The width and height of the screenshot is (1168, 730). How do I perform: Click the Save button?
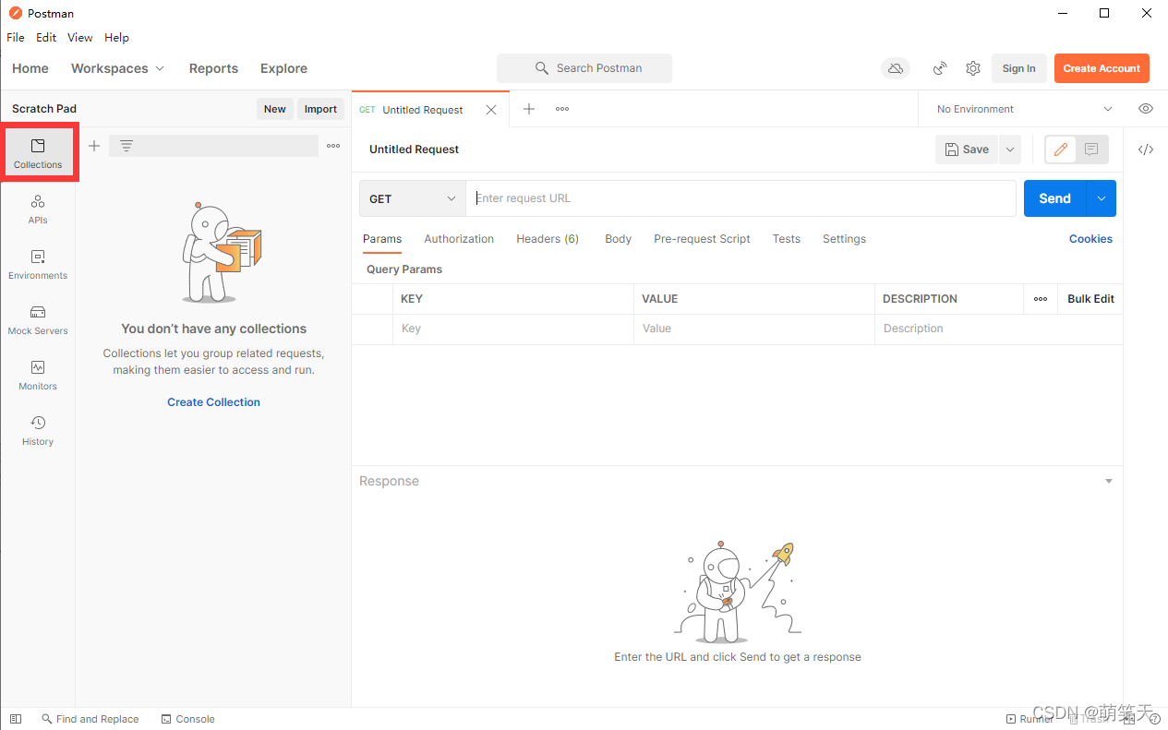click(967, 150)
